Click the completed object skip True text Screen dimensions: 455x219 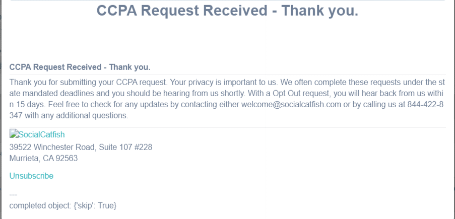63,205
